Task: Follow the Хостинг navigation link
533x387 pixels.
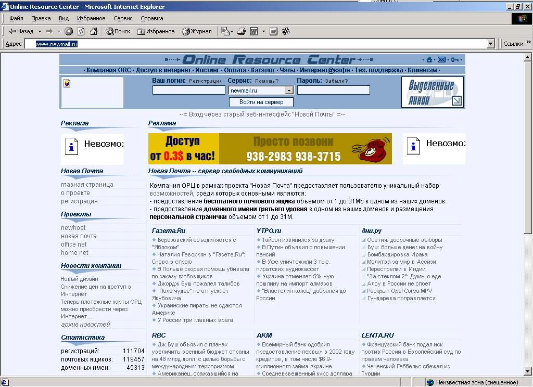Action: 207,70
